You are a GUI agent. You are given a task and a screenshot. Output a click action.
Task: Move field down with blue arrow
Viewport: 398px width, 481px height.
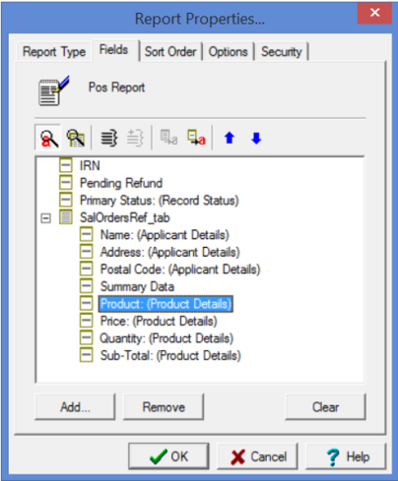coord(256,138)
